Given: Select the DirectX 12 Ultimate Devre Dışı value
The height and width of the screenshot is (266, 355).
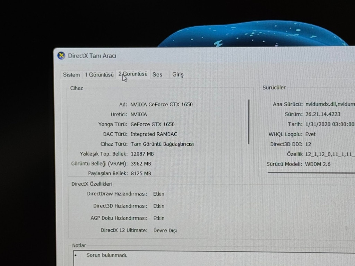Looking at the screenshot, I should (165, 230).
